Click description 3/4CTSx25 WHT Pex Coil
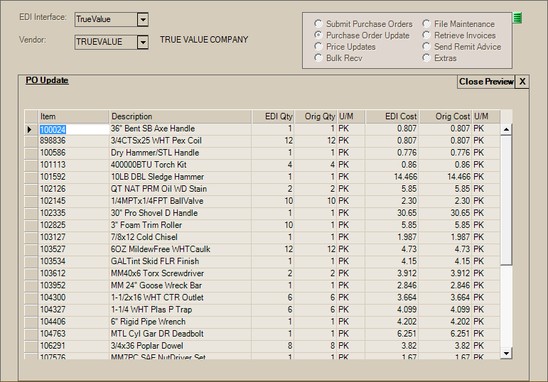 [156, 141]
